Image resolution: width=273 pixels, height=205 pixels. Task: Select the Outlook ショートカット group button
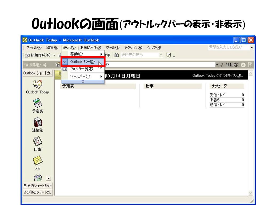point(38,73)
